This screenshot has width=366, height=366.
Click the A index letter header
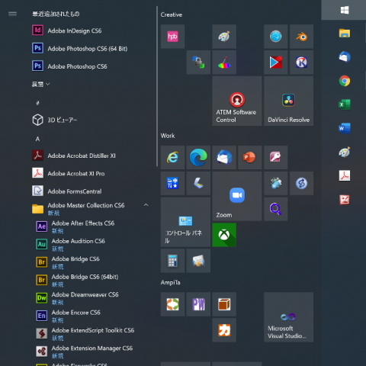[x=37, y=139]
